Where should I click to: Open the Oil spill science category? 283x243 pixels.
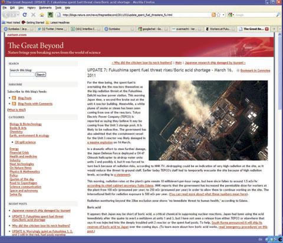(x=25, y=142)
